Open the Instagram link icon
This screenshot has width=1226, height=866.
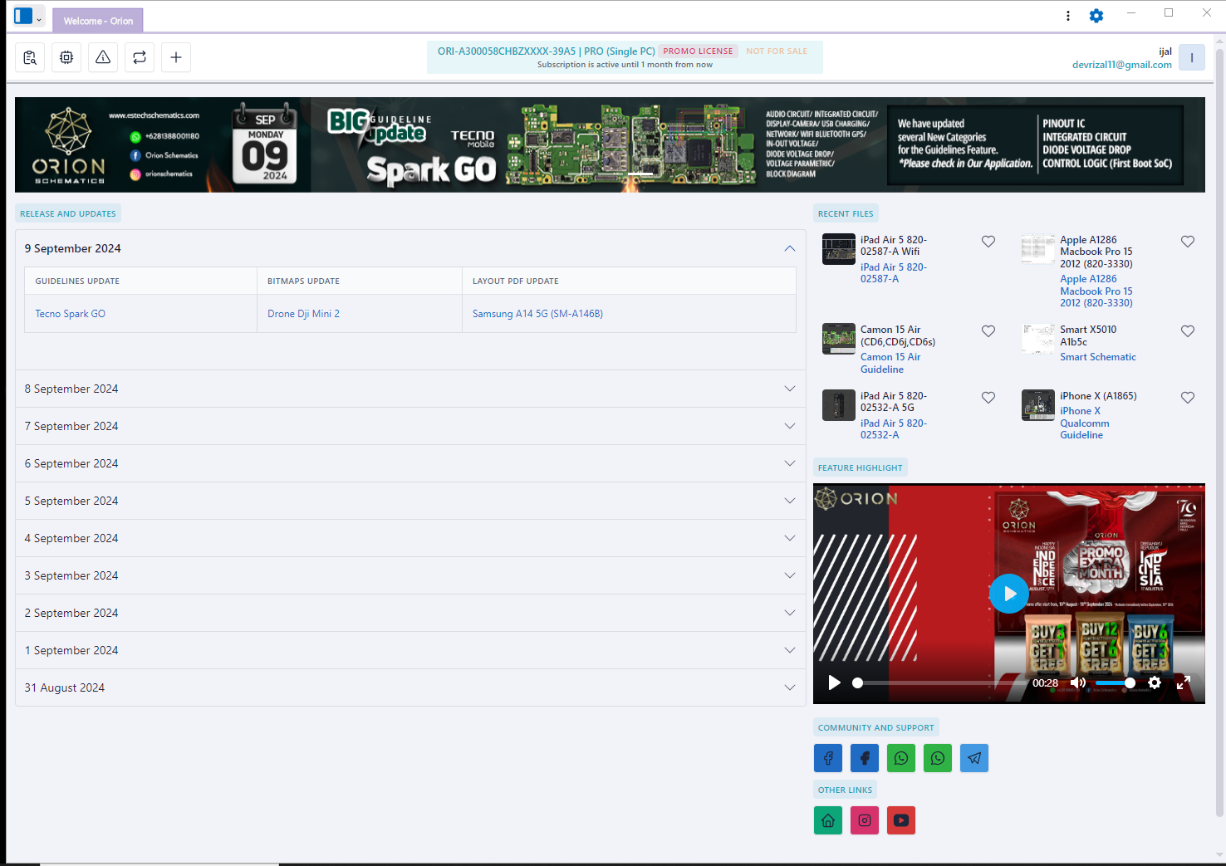pyautogui.click(x=865, y=820)
